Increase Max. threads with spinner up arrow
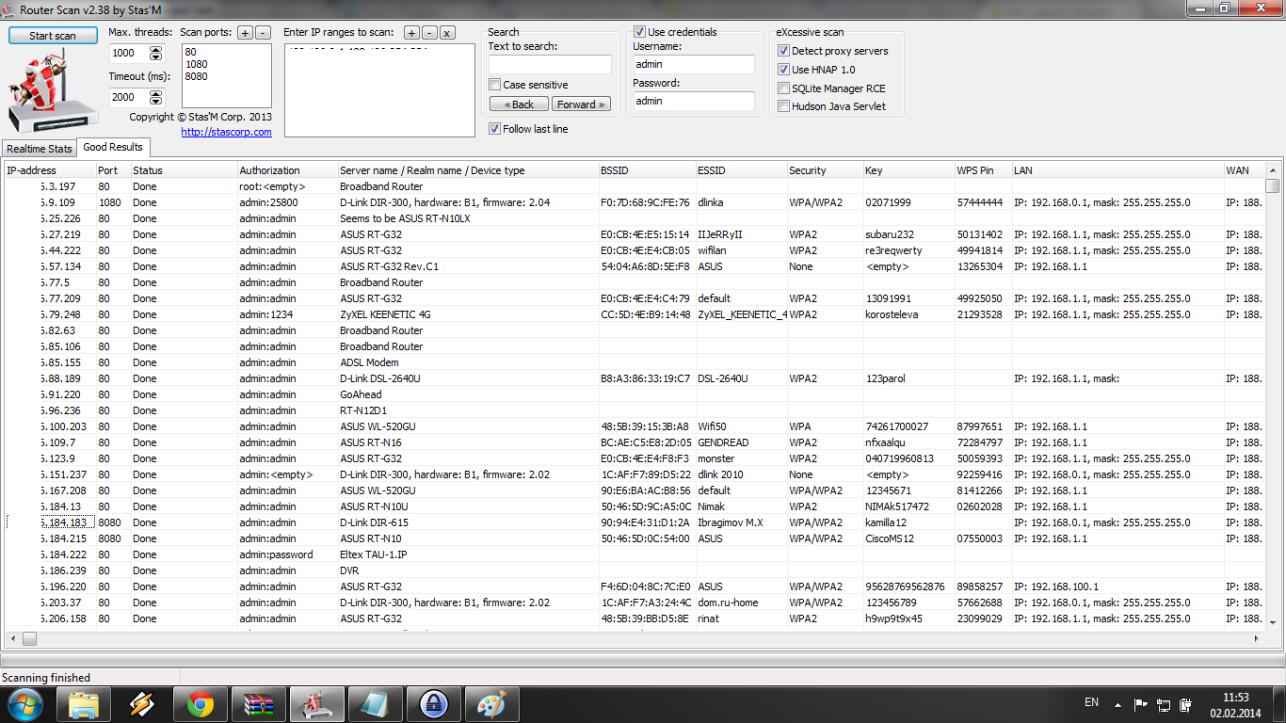 click(156, 49)
